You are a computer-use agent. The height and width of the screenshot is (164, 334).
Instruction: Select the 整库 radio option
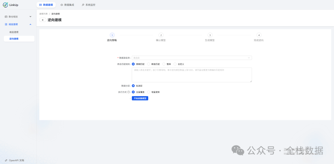pyautogui.click(x=164, y=64)
